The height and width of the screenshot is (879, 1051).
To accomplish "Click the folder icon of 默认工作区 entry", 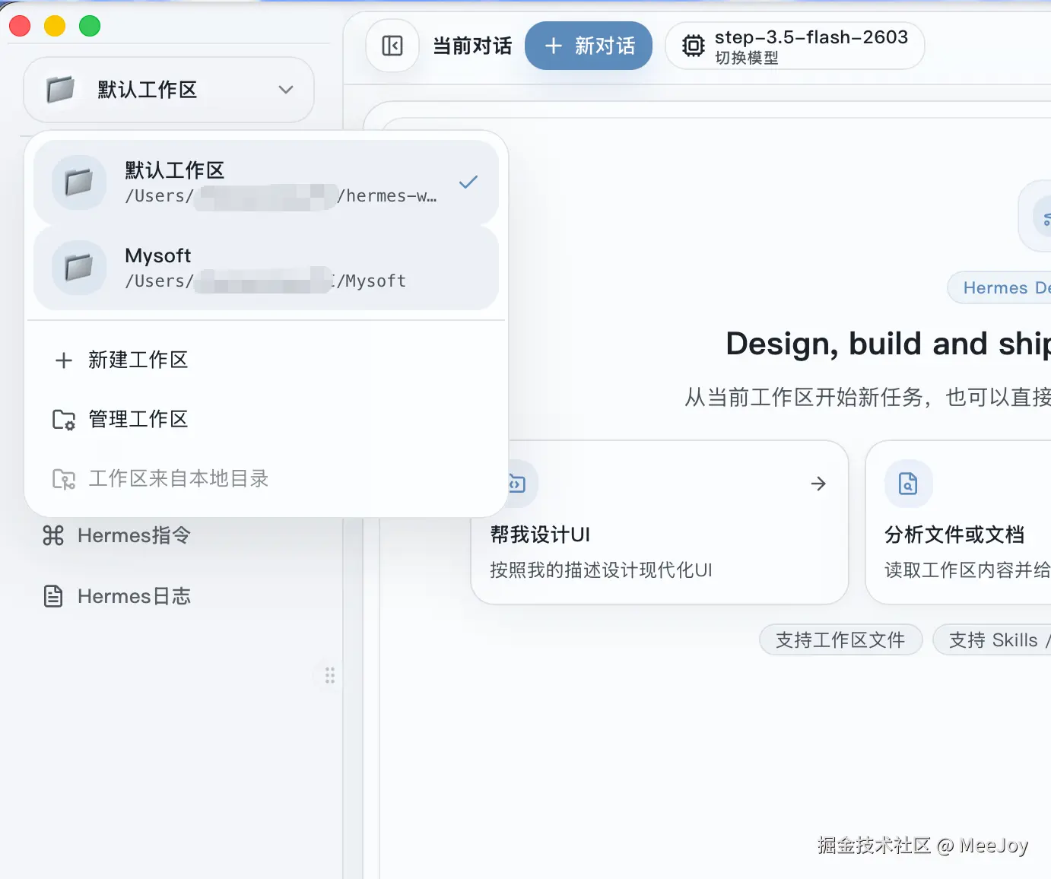I will point(79,182).
